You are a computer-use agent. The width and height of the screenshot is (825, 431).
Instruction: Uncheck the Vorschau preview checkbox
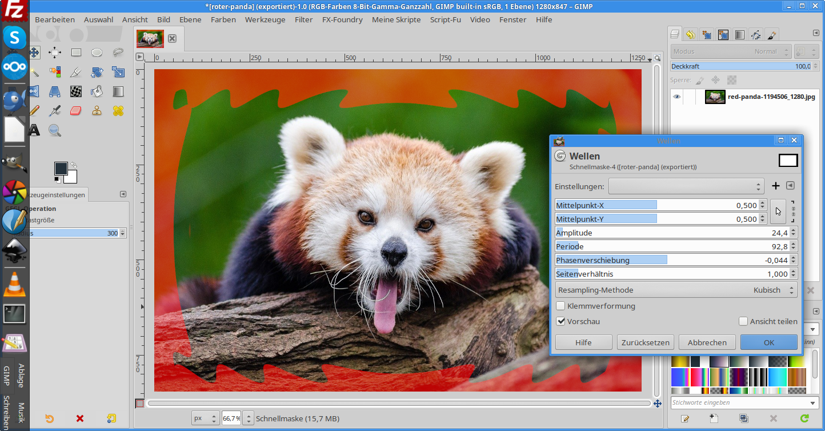(x=561, y=321)
